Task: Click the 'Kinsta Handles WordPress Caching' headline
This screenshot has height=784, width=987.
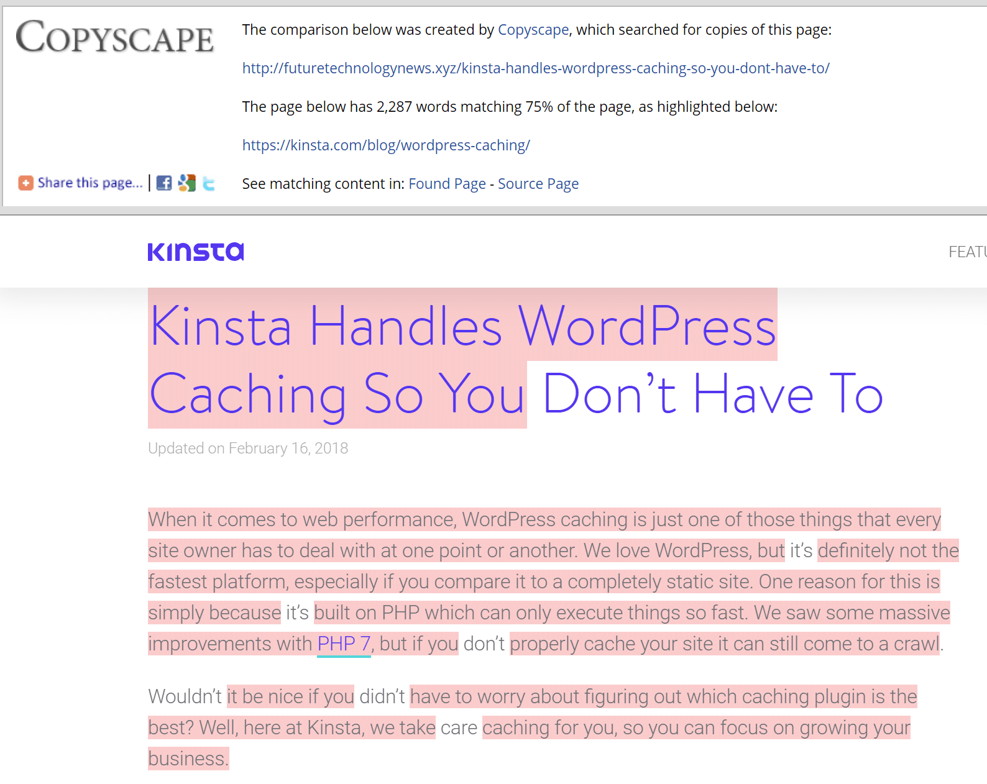Action: pyautogui.click(x=462, y=327)
